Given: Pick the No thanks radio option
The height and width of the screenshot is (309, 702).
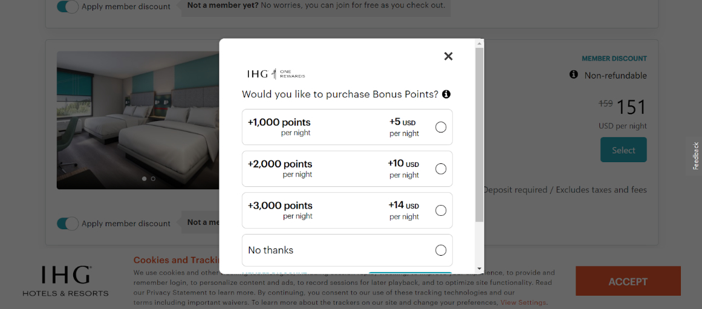Looking at the screenshot, I should (441, 250).
